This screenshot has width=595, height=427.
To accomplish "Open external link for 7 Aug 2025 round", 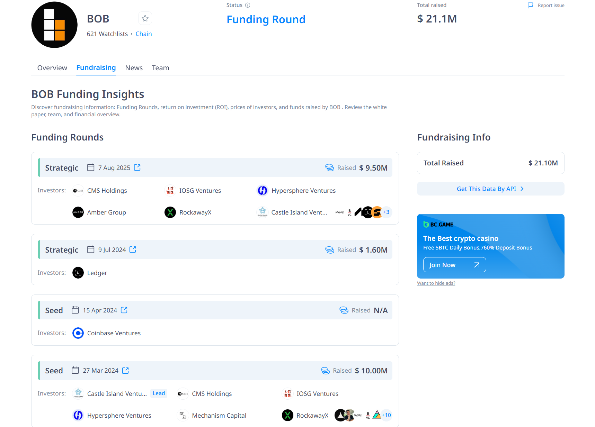I will pos(137,167).
